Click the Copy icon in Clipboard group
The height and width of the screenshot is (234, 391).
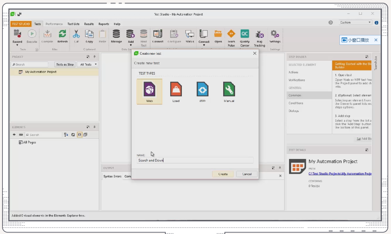[89, 34]
